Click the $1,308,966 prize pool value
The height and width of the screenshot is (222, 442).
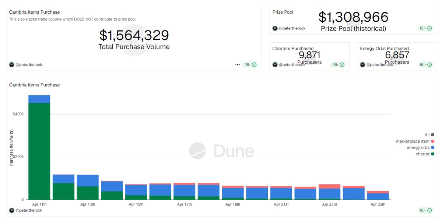(x=354, y=17)
